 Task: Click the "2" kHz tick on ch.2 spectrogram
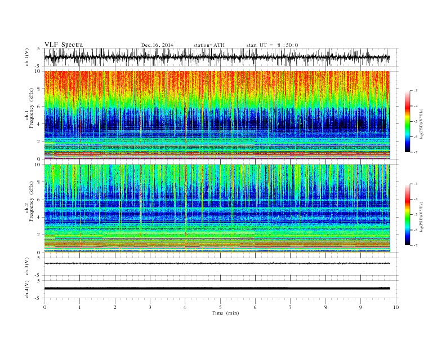click(39, 235)
